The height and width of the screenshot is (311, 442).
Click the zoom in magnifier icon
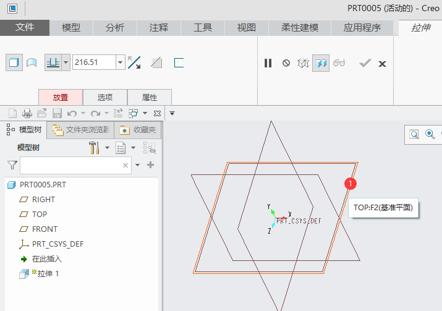430,134
